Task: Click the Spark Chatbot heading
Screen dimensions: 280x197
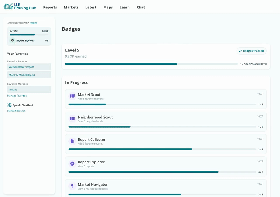Action: [x=23, y=105]
